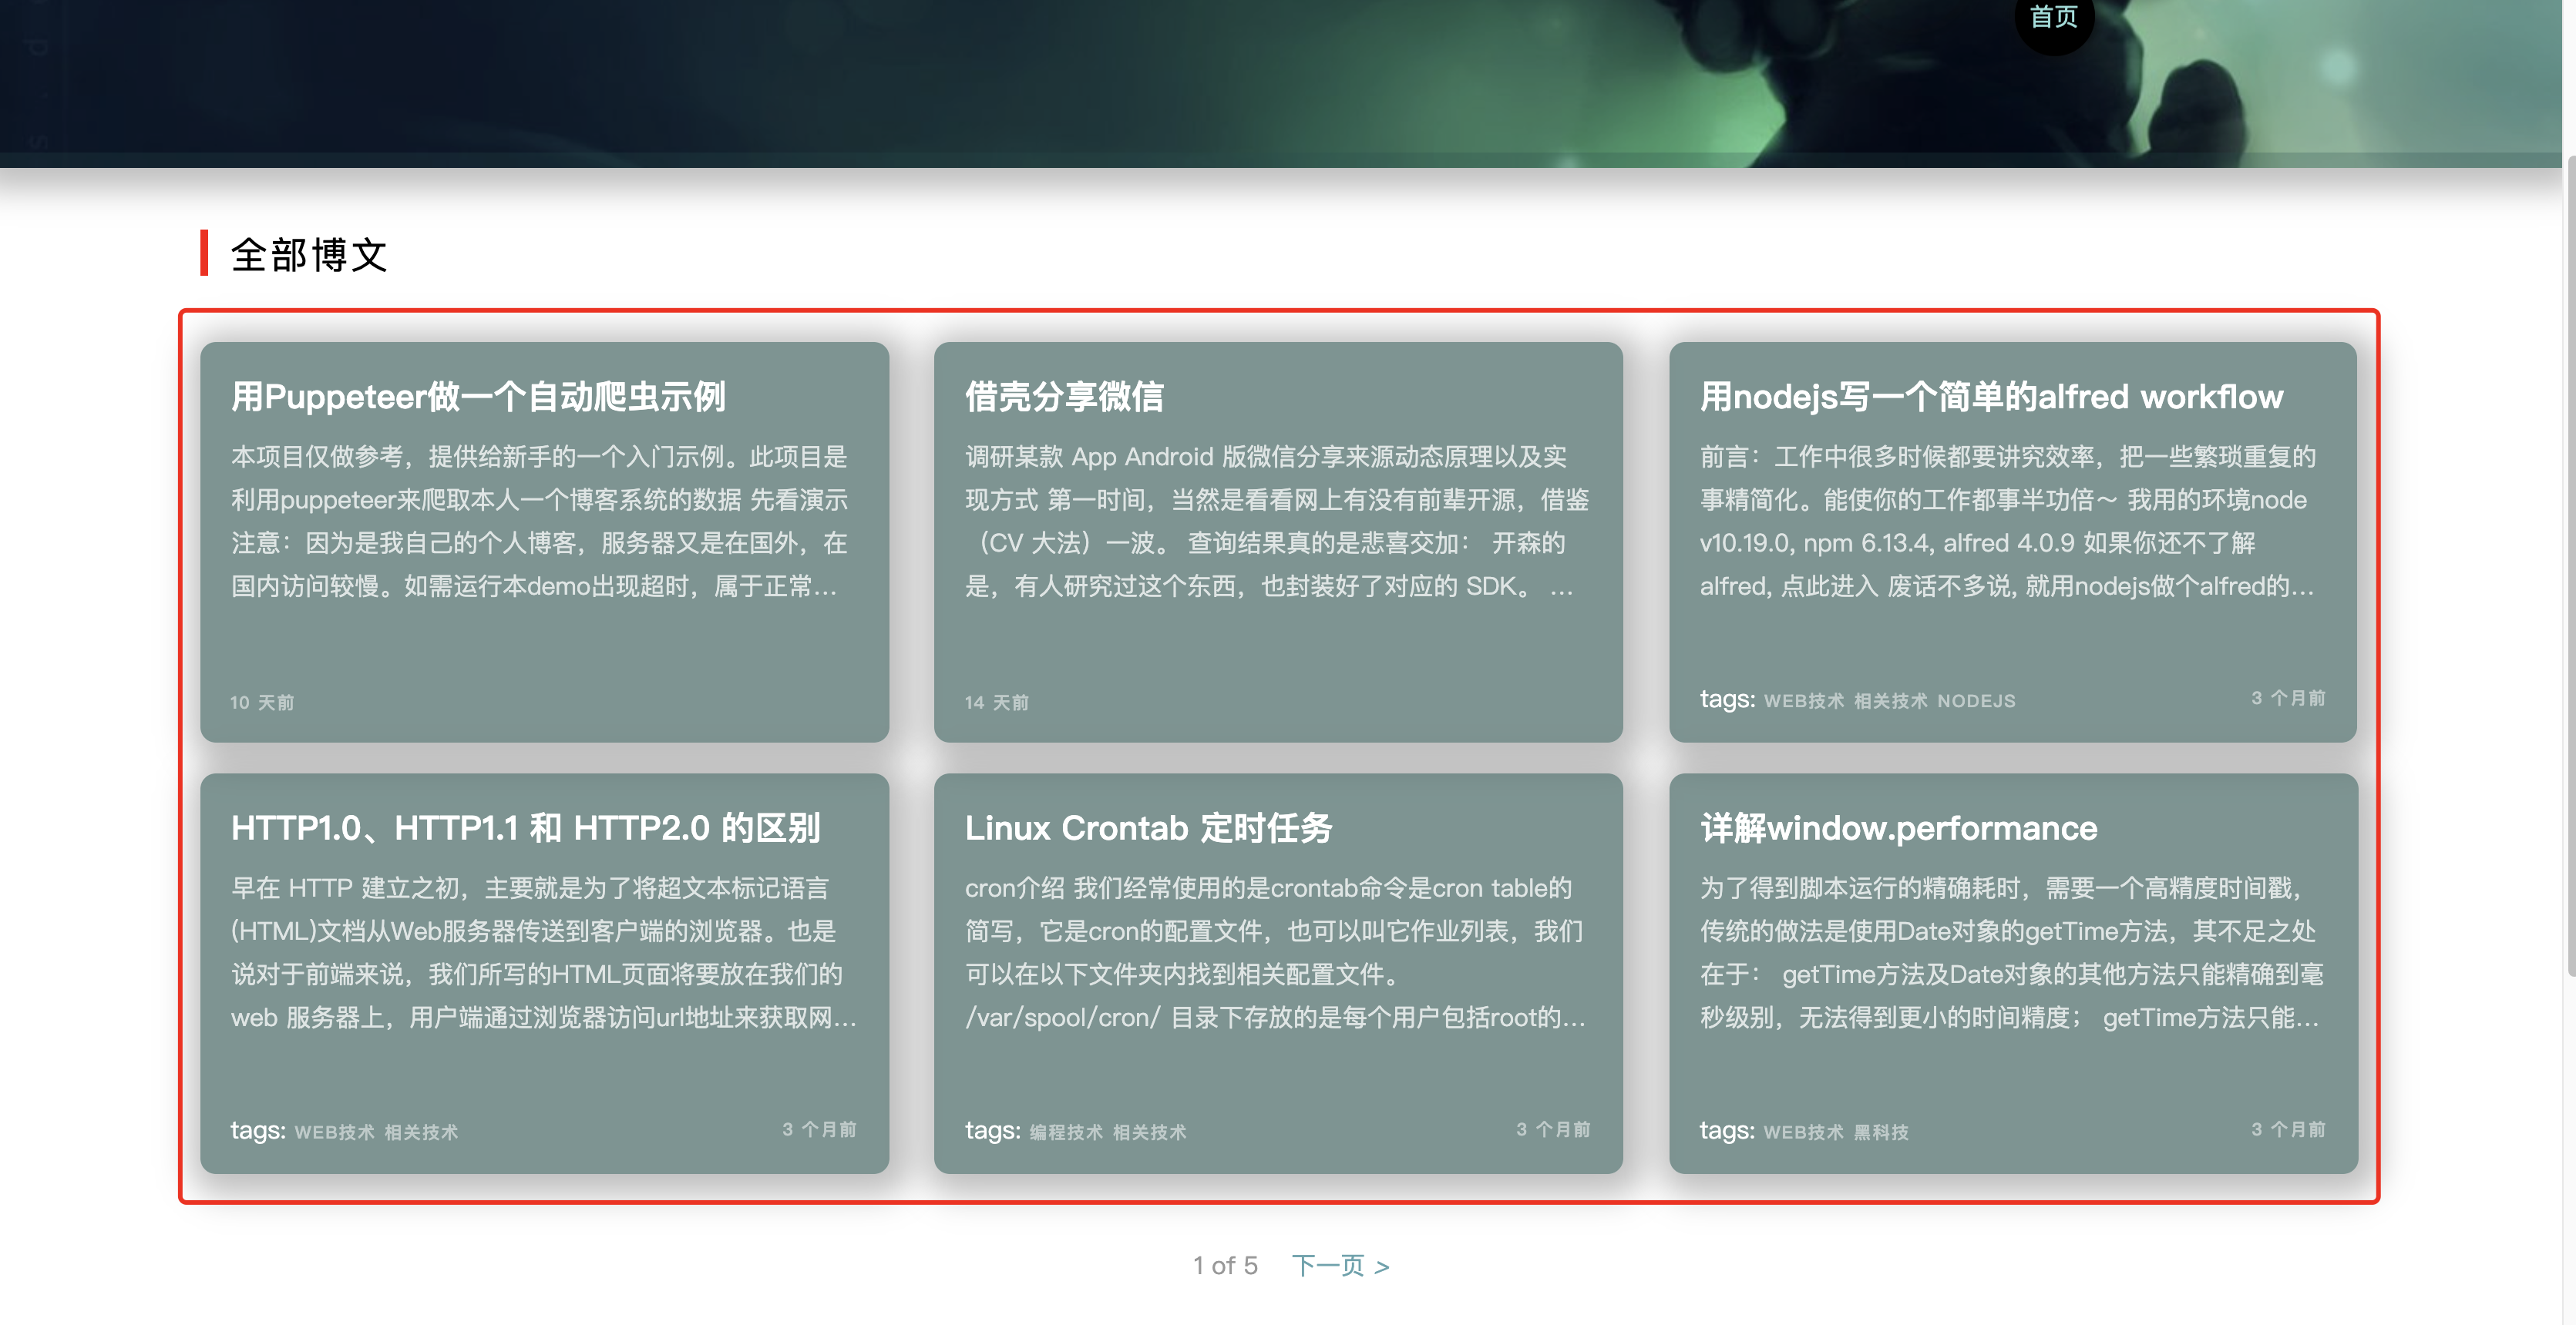Click the '14 天前' date on 借壳分享微信 card
This screenshot has width=2576, height=1325.
point(996,703)
